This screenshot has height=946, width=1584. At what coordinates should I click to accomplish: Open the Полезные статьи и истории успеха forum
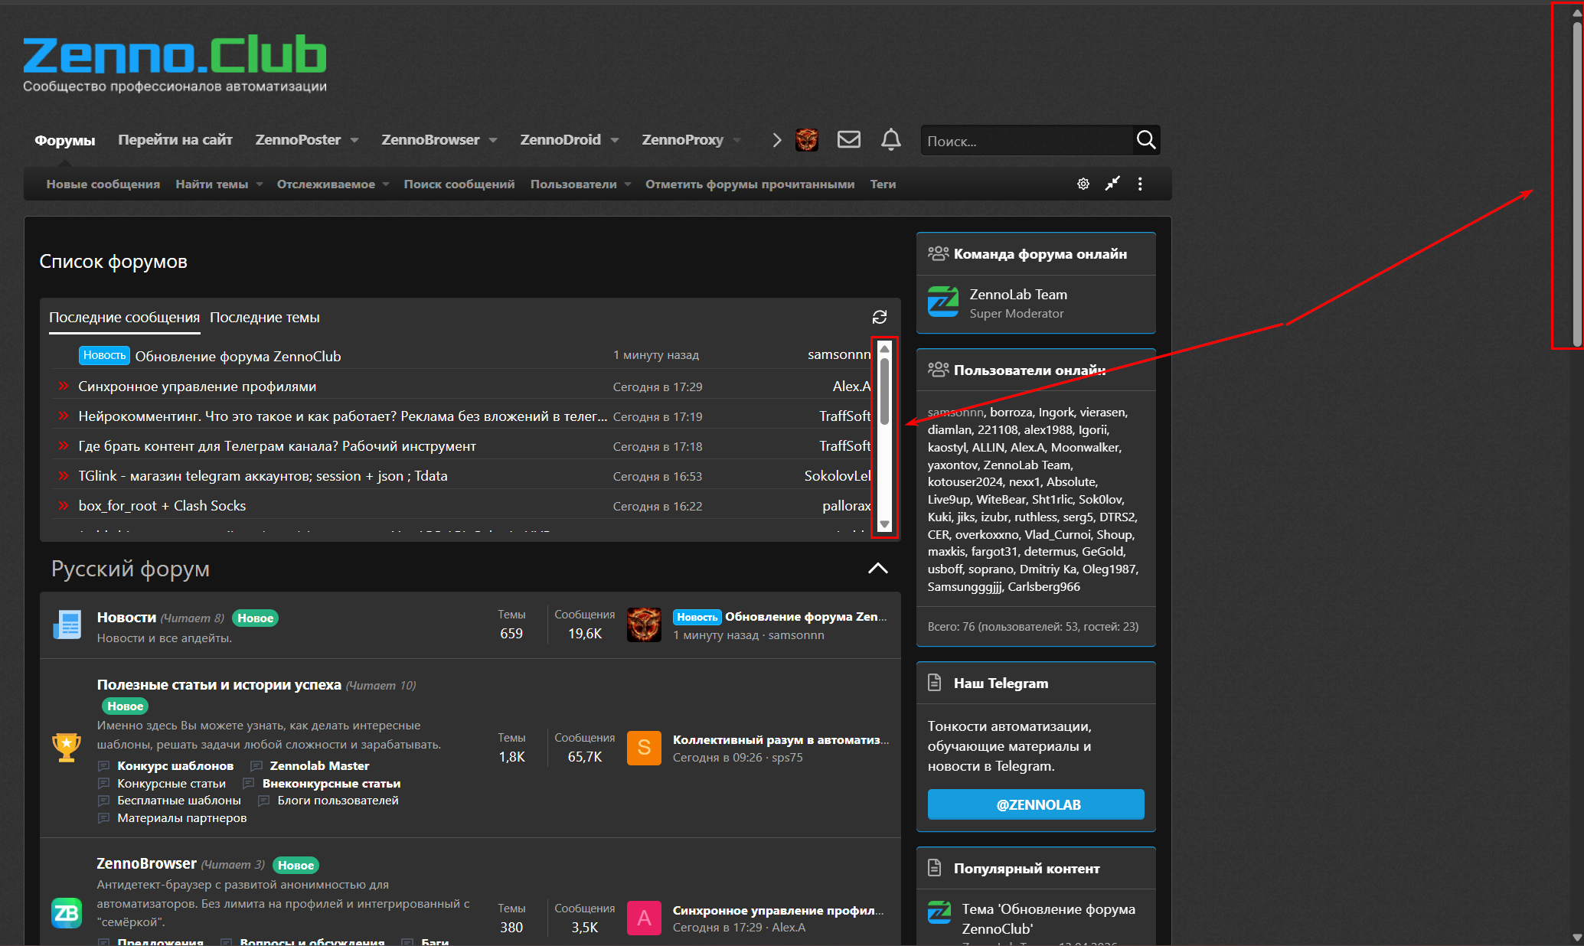(219, 685)
